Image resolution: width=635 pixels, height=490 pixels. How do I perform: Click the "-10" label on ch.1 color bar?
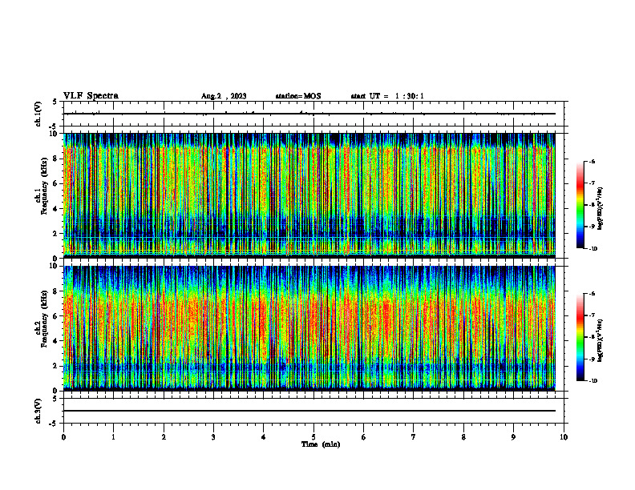click(593, 248)
